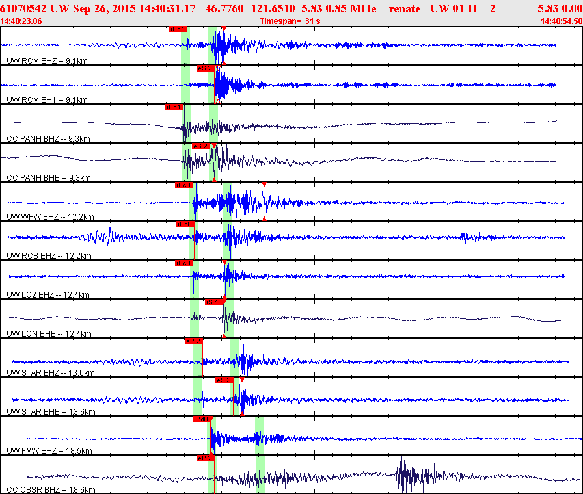Click the iPd1 pick flag on RCM EHZ
The height and width of the screenshot is (494, 583).
coord(177,29)
